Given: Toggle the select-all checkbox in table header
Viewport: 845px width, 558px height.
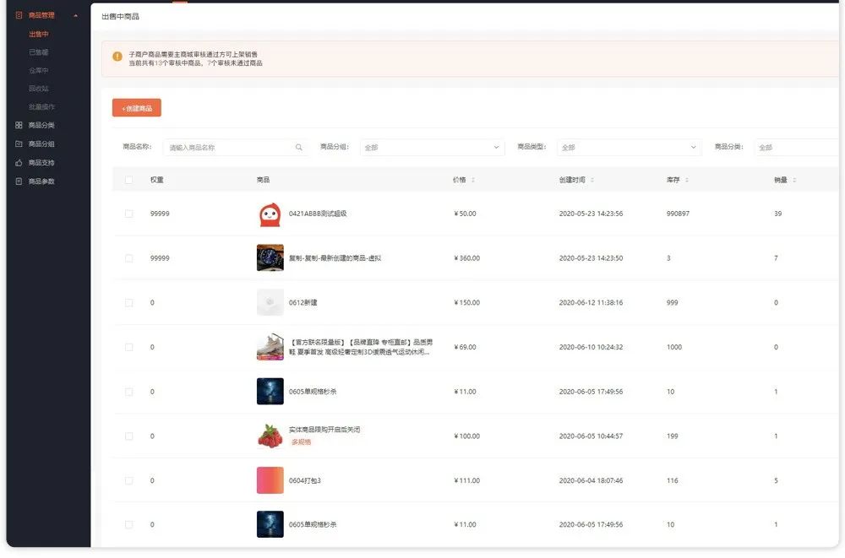Looking at the screenshot, I should coord(128,180).
